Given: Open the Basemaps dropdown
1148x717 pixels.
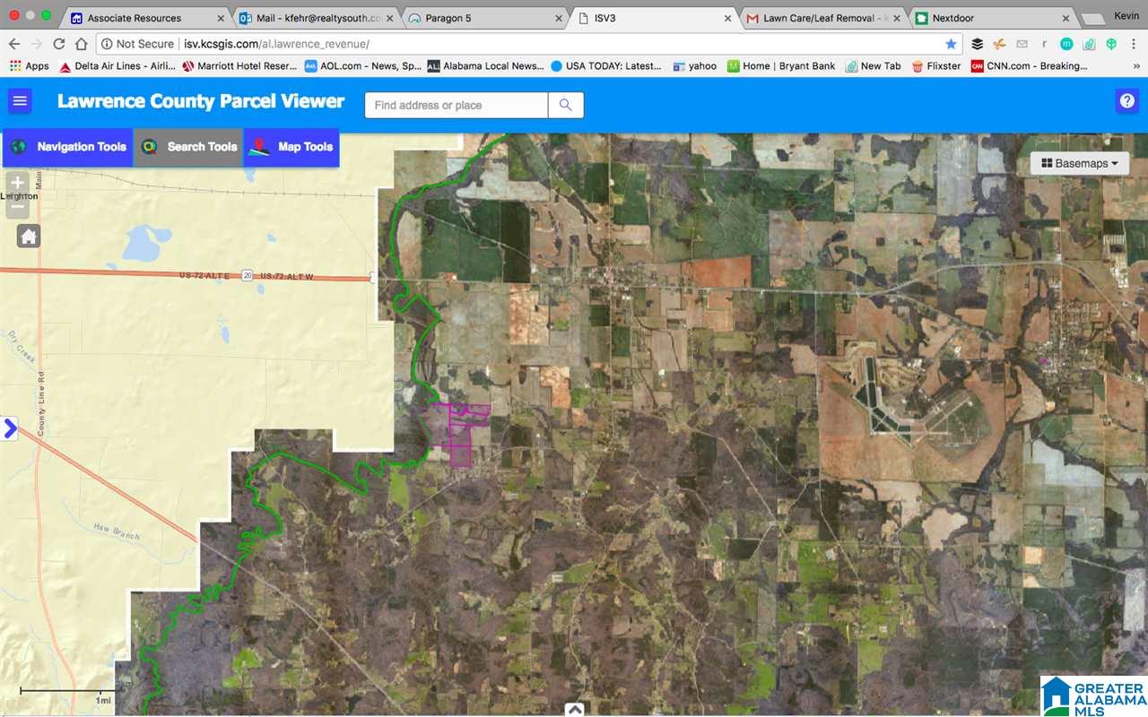Looking at the screenshot, I should (x=1080, y=163).
